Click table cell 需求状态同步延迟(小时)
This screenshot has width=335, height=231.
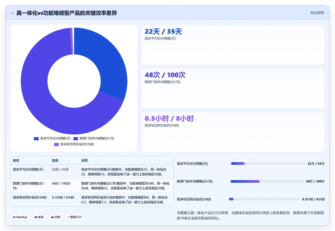[30, 198]
